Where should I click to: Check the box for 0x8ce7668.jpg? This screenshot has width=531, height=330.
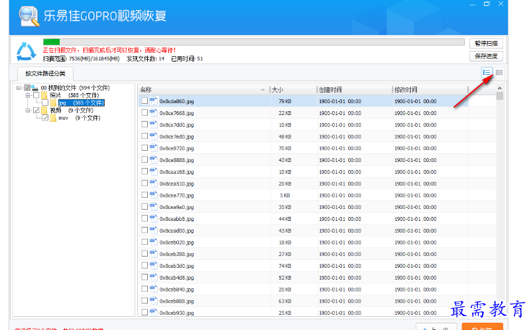(x=145, y=112)
